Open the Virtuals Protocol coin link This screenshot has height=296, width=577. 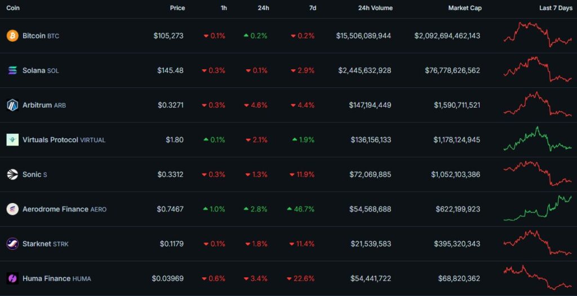[50, 140]
